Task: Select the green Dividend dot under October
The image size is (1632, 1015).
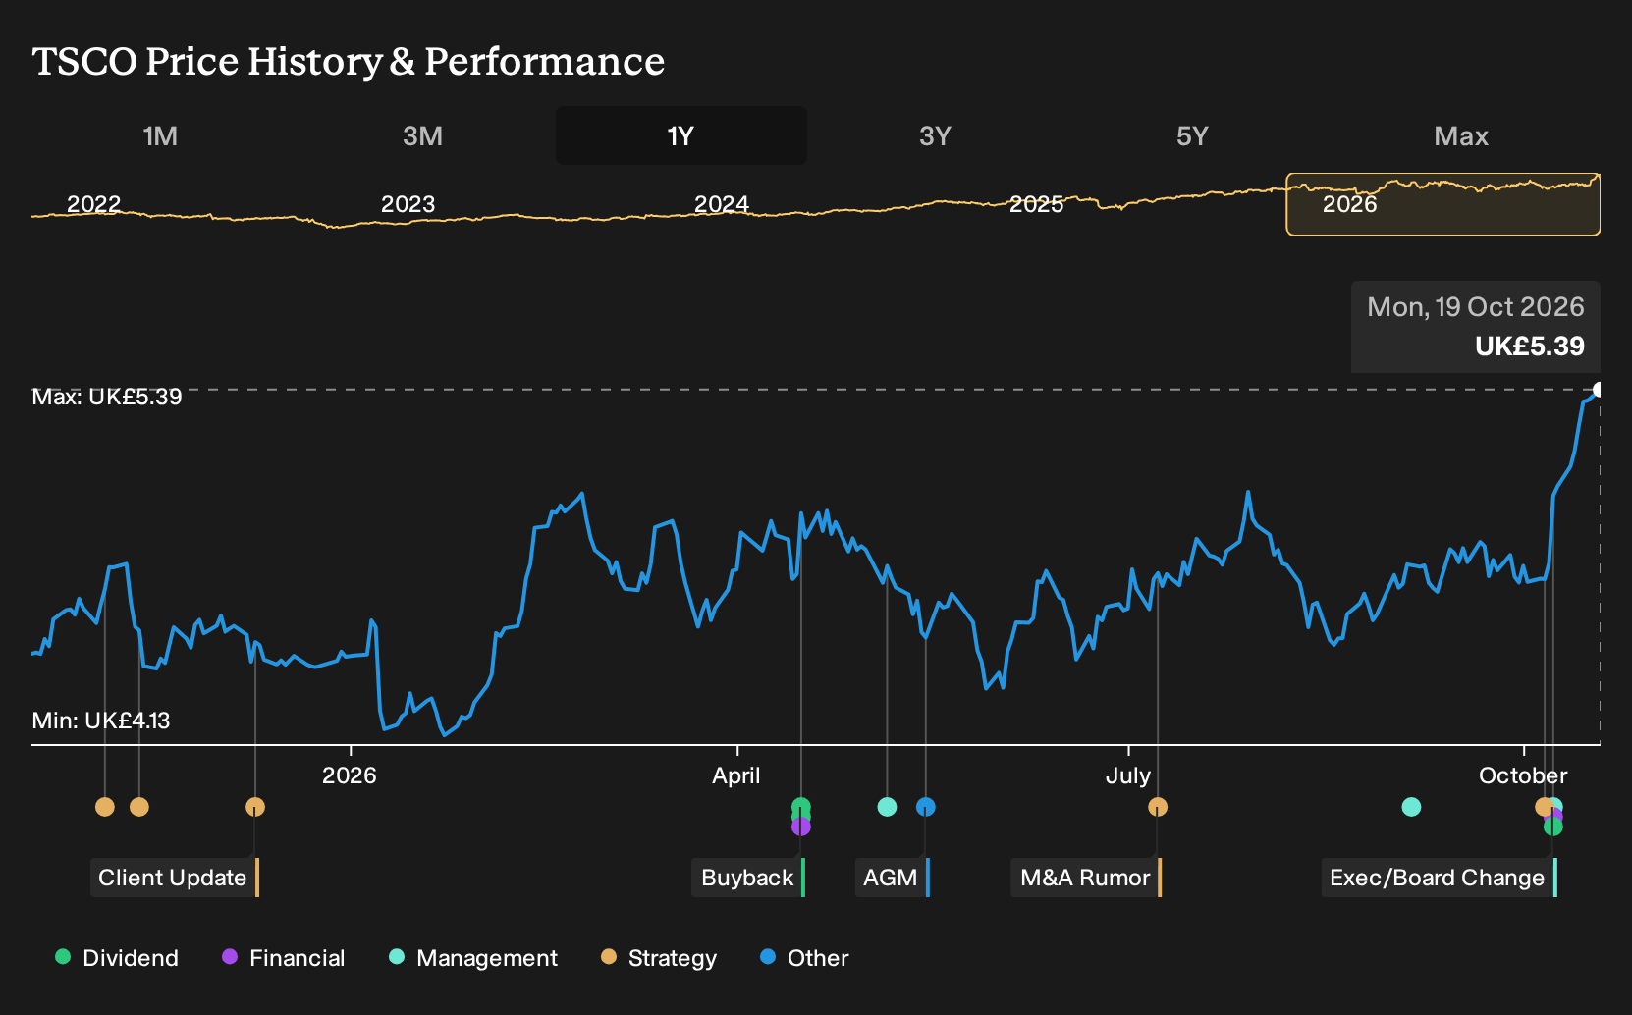Action: [x=1553, y=828]
